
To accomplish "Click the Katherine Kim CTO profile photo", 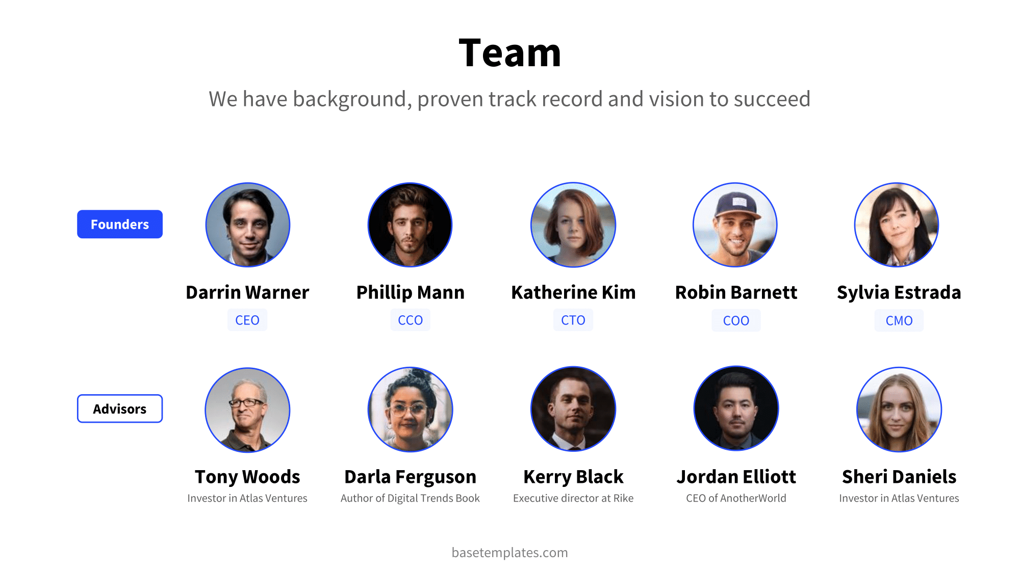I will click(573, 224).
